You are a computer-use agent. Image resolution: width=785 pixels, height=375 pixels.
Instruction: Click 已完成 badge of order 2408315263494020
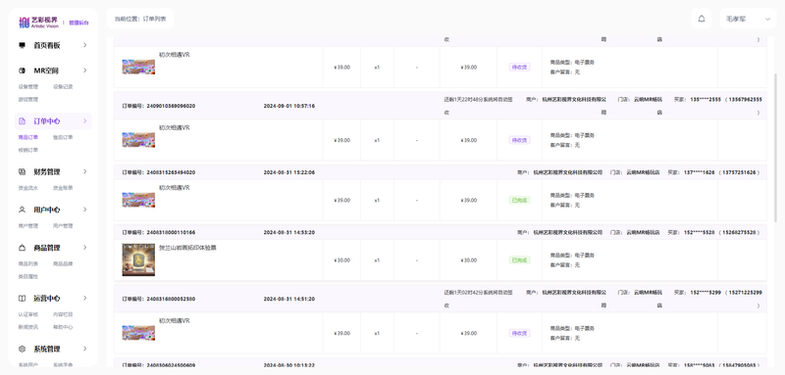(519, 201)
